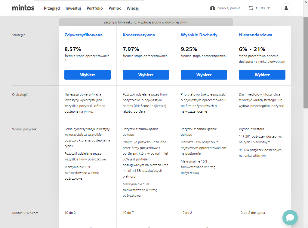This screenshot has width=308, height=228.
Task: Open the user profile avatar icon
Action: 286,8
